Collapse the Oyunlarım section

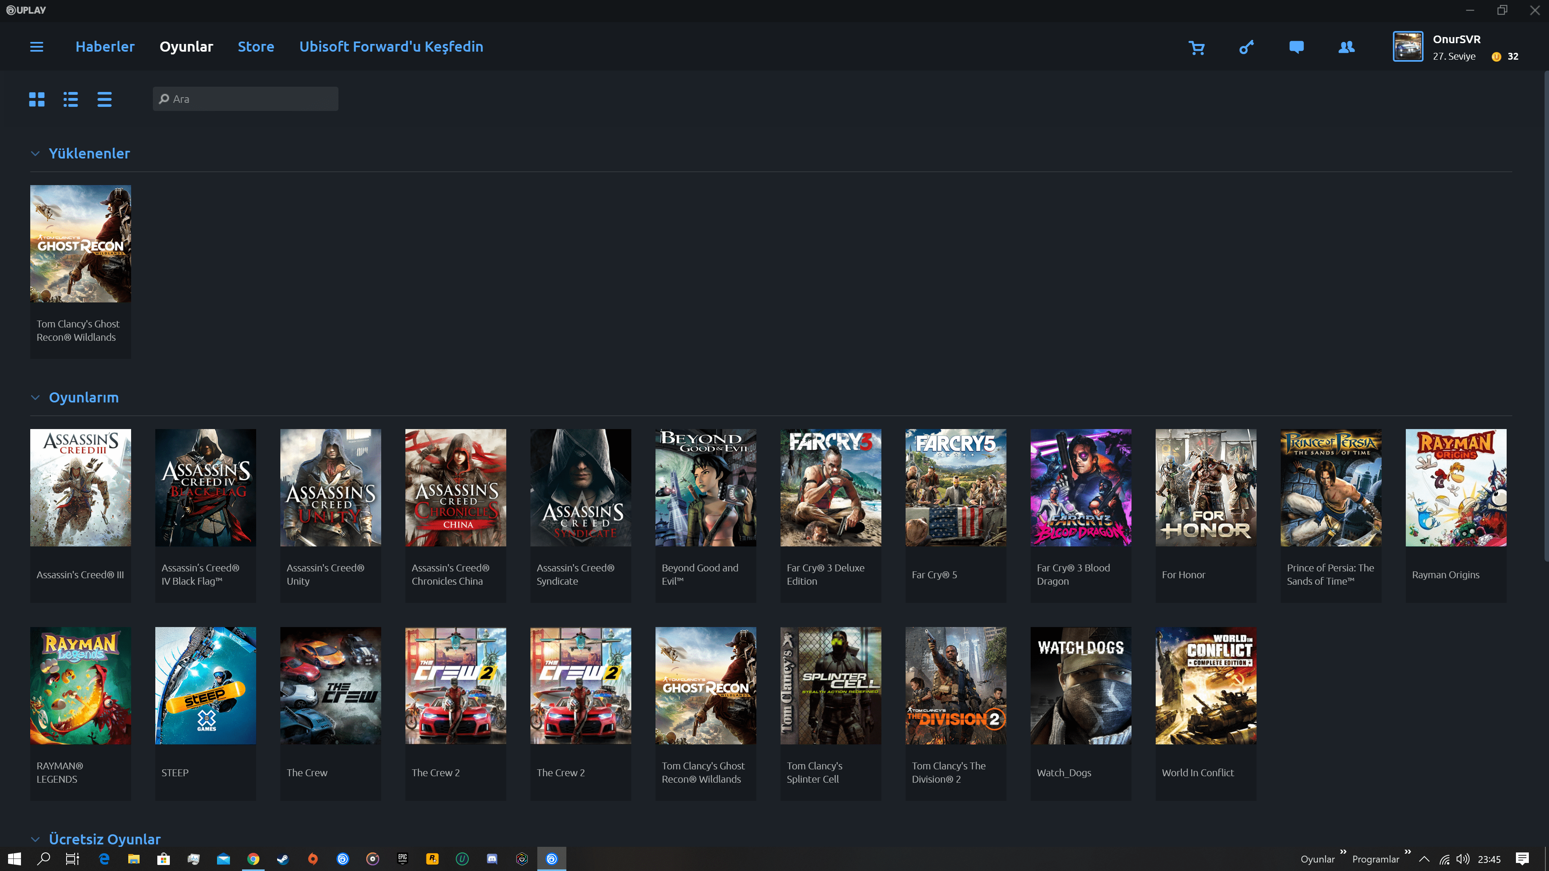point(35,398)
